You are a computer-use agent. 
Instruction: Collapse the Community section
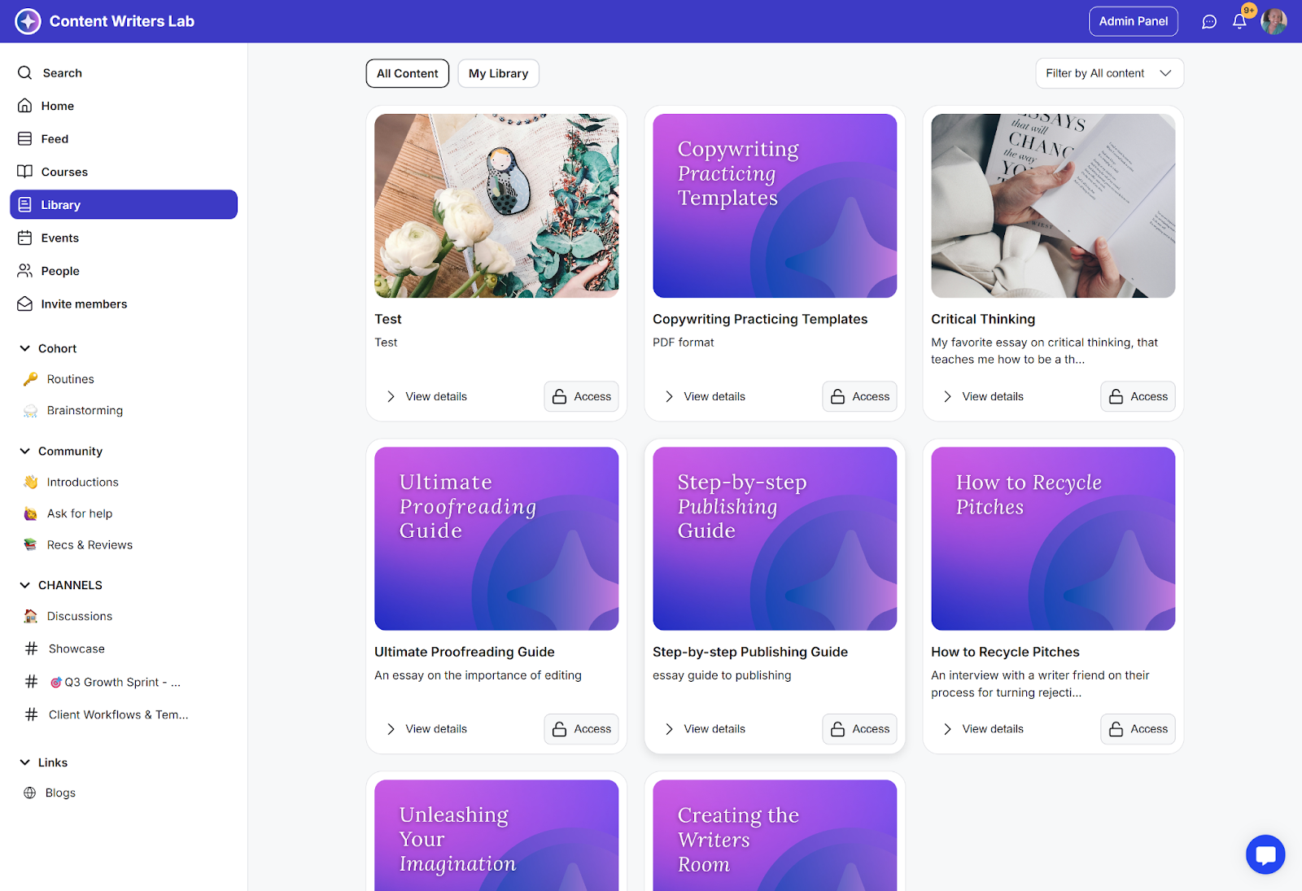click(x=25, y=451)
